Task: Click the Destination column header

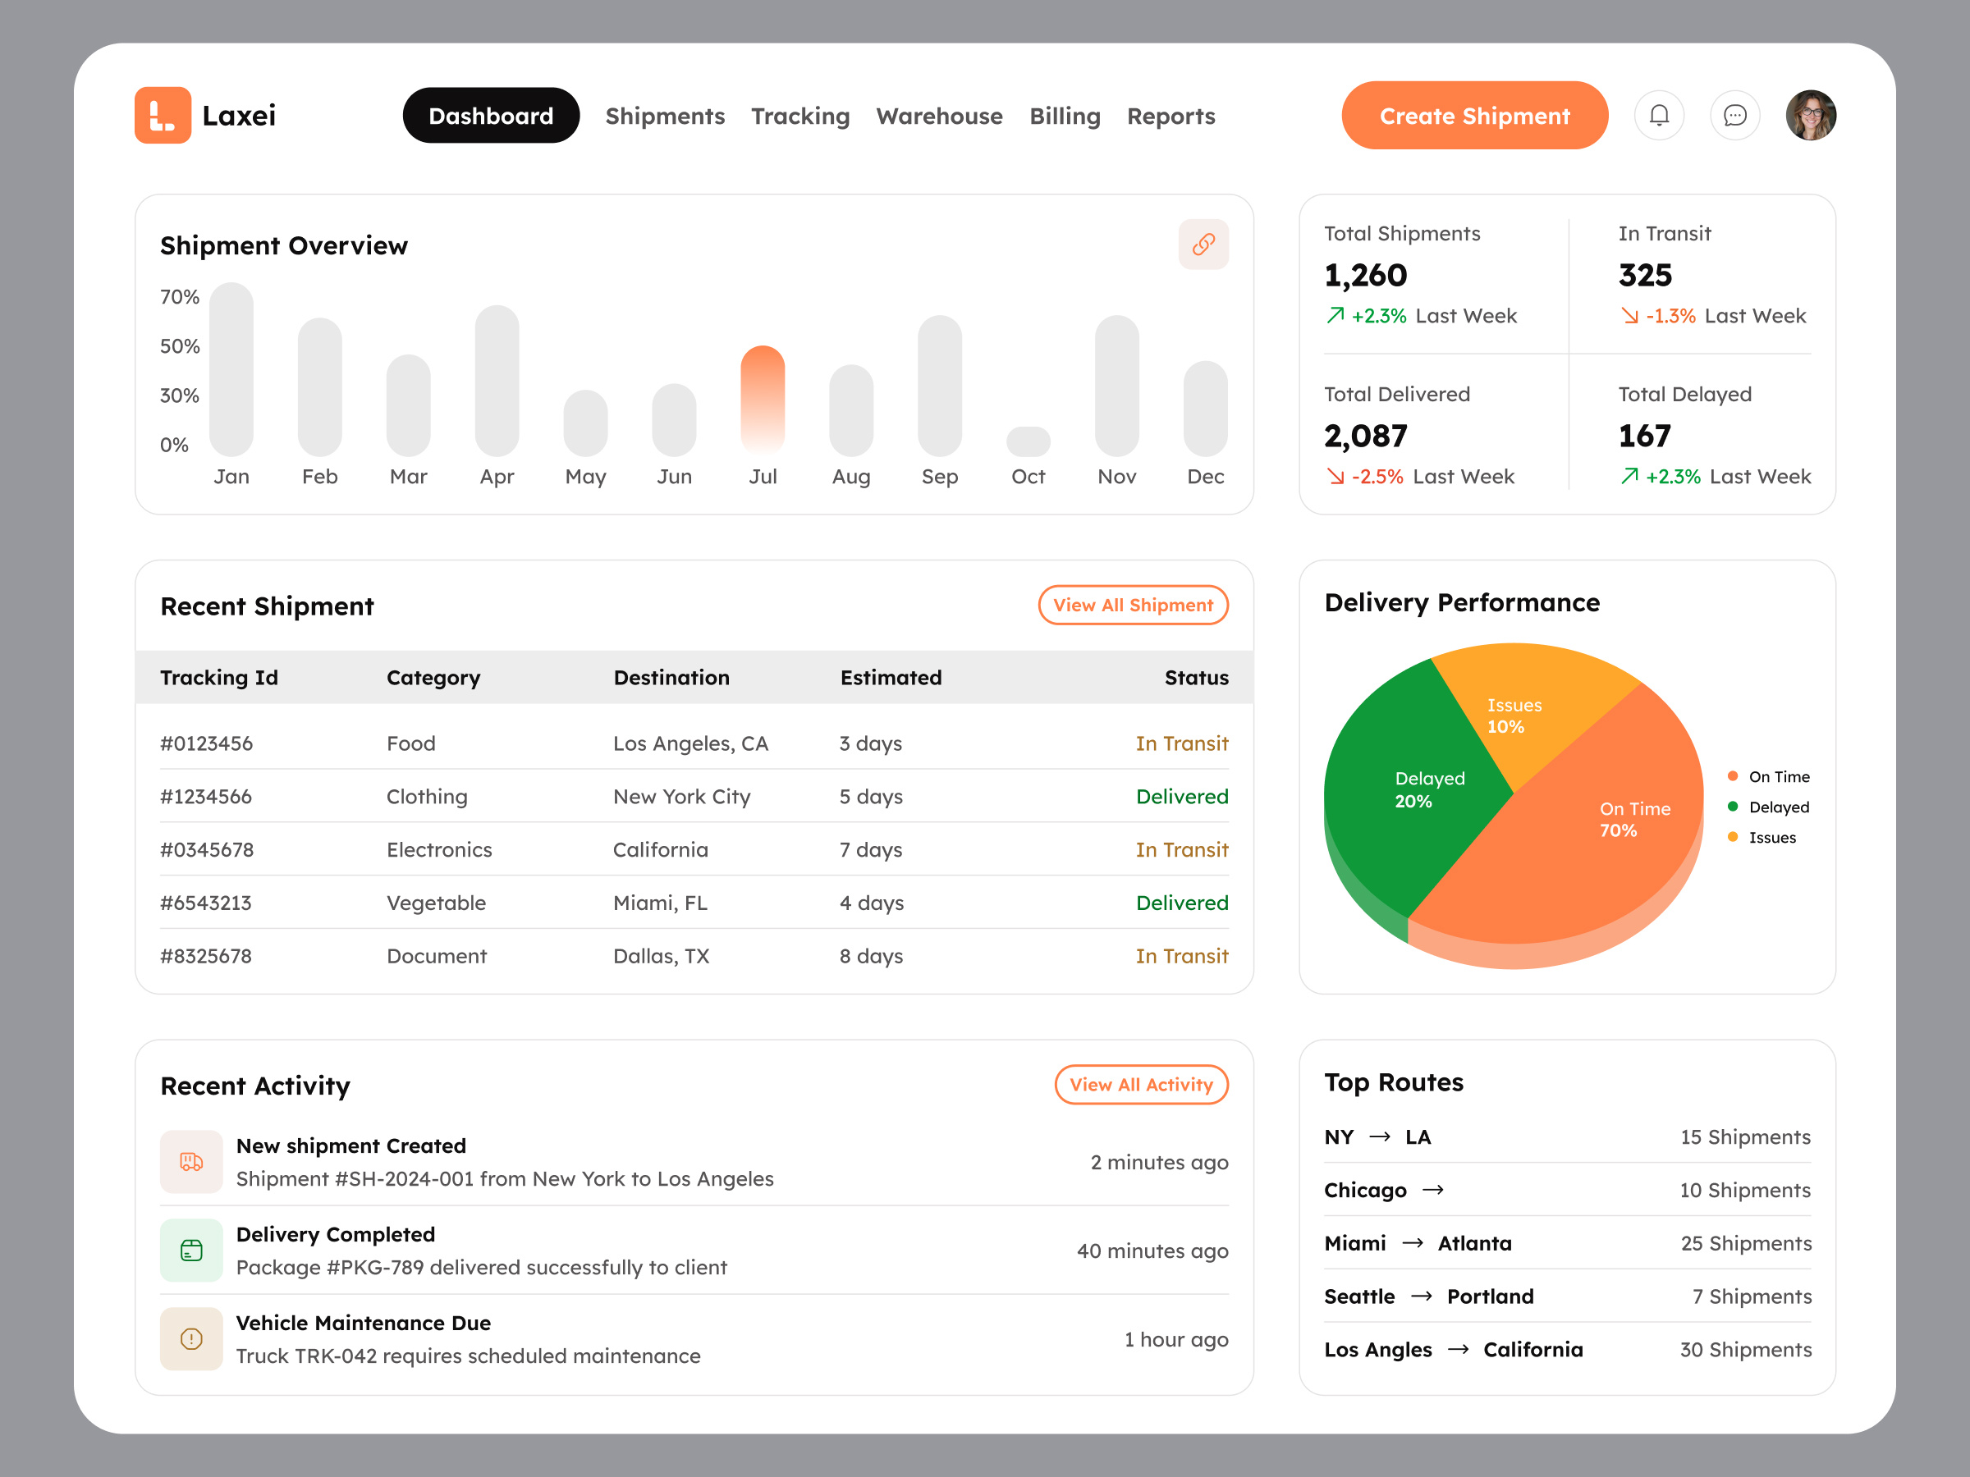Action: pos(671,678)
